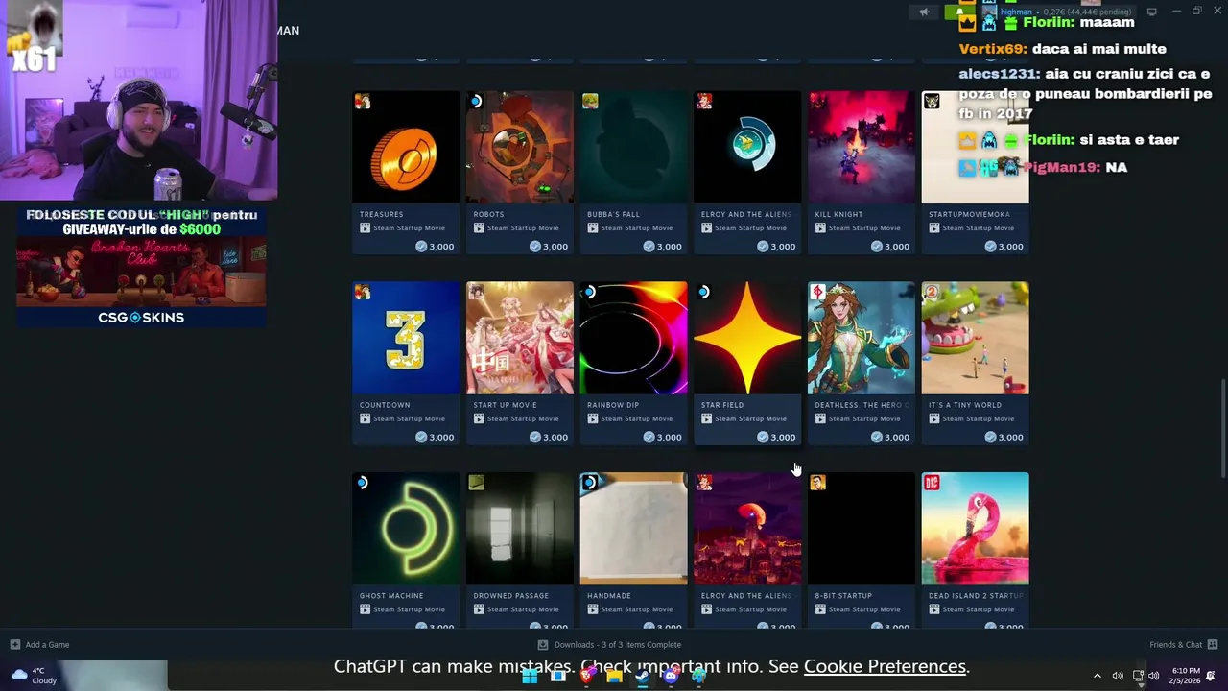Open the Bubba's Fall thumbnail
This screenshot has height=691, width=1228.
pyautogui.click(x=634, y=147)
